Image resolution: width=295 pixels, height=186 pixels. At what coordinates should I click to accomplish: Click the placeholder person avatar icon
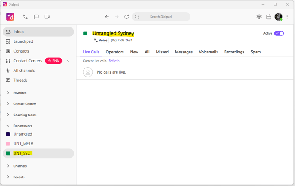[x=88, y=72]
